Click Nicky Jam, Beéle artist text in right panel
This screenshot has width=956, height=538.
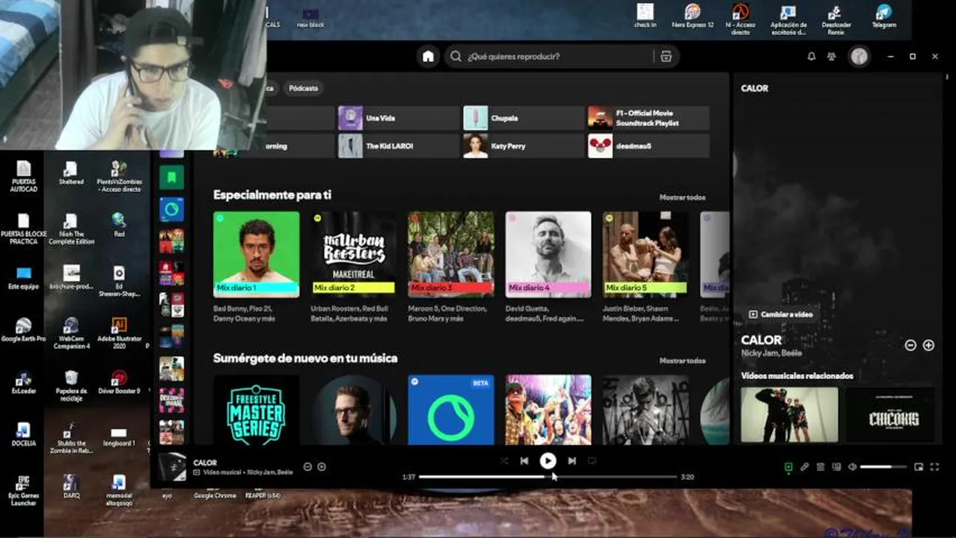pyautogui.click(x=771, y=353)
